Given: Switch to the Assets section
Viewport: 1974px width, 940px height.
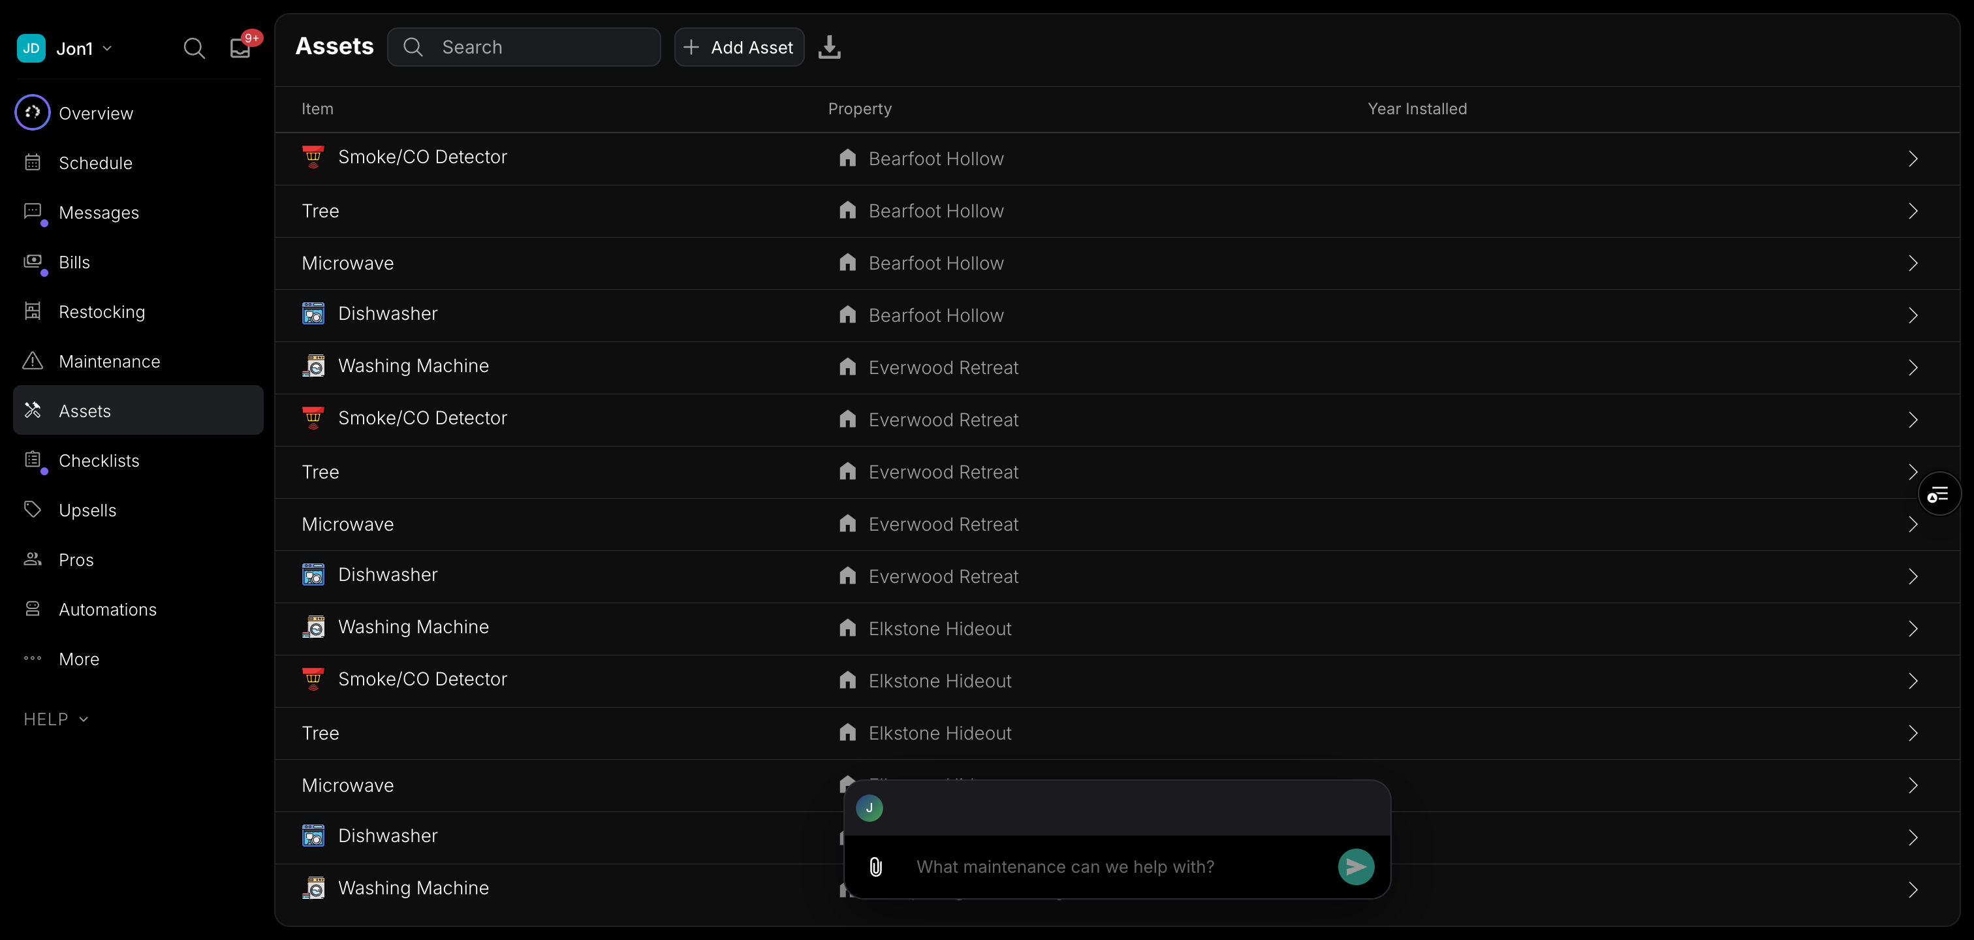Looking at the screenshot, I should tap(84, 410).
